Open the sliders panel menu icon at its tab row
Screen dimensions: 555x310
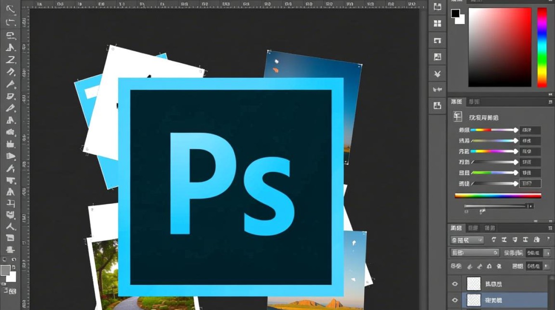550,102
